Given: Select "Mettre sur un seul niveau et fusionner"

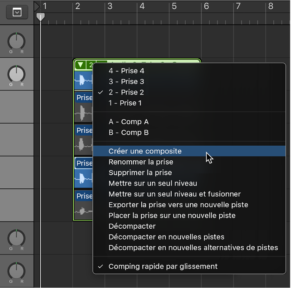Looking at the screenshot, I should coord(174,194).
